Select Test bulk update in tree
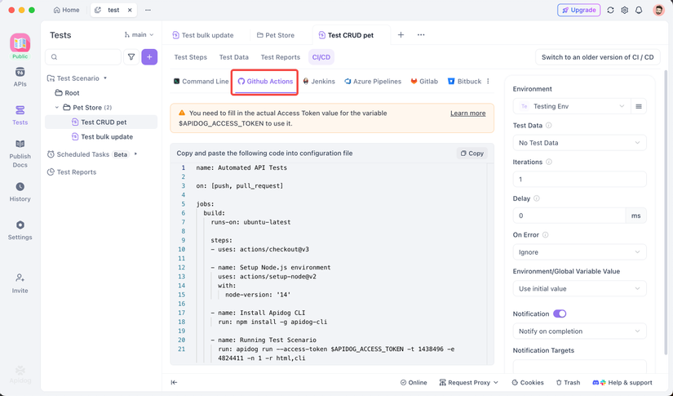This screenshot has width=673, height=396. pyautogui.click(x=107, y=137)
